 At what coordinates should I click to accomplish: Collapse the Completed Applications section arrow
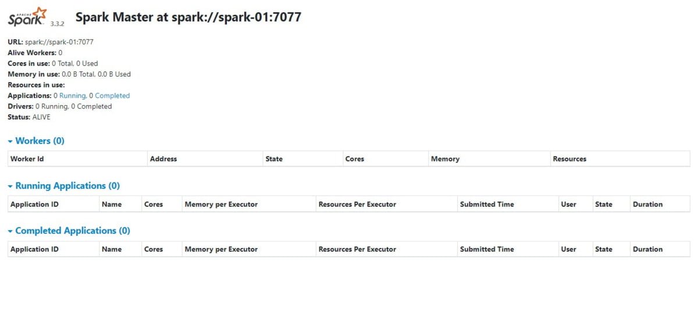(x=10, y=231)
